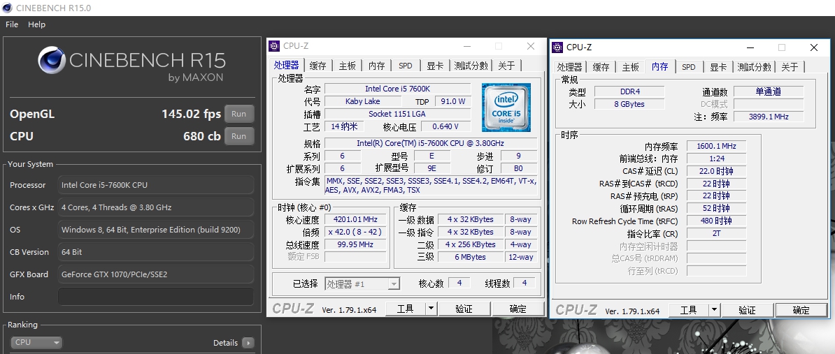Select the Processor field Intel Core i5-7600K CPU
The height and width of the screenshot is (354, 835).
(x=155, y=185)
